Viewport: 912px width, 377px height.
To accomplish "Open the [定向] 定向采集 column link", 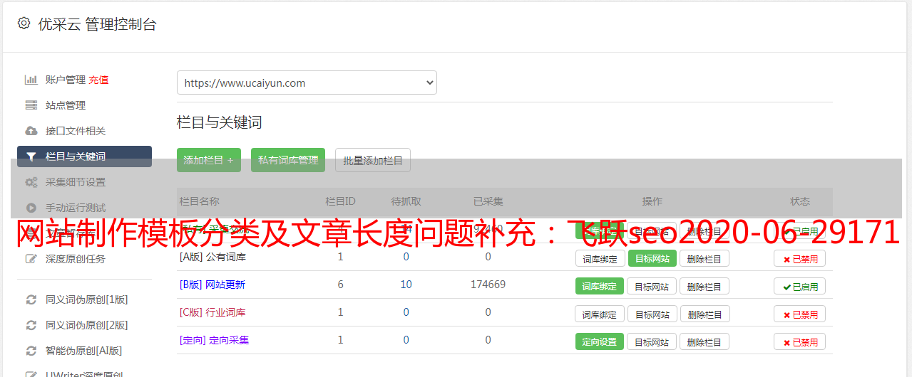I will (x=214, y=340).
